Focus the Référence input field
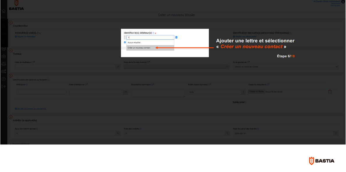Image resolution: width=346 pixels, height=172 pixels. coord(41,92)
